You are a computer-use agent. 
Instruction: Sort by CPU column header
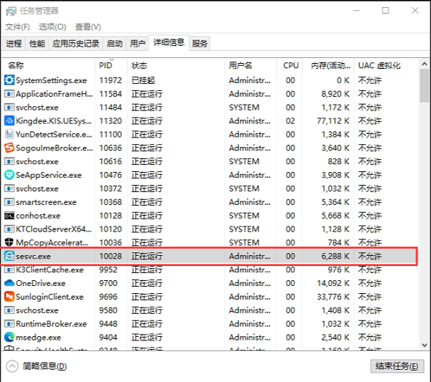click(290, 65)
